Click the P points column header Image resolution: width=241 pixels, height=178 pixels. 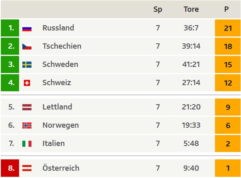[226, 9]
